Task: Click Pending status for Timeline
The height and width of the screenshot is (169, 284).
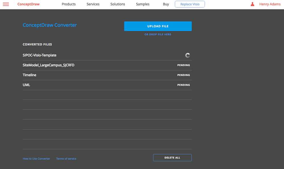Action: [184, 75]
